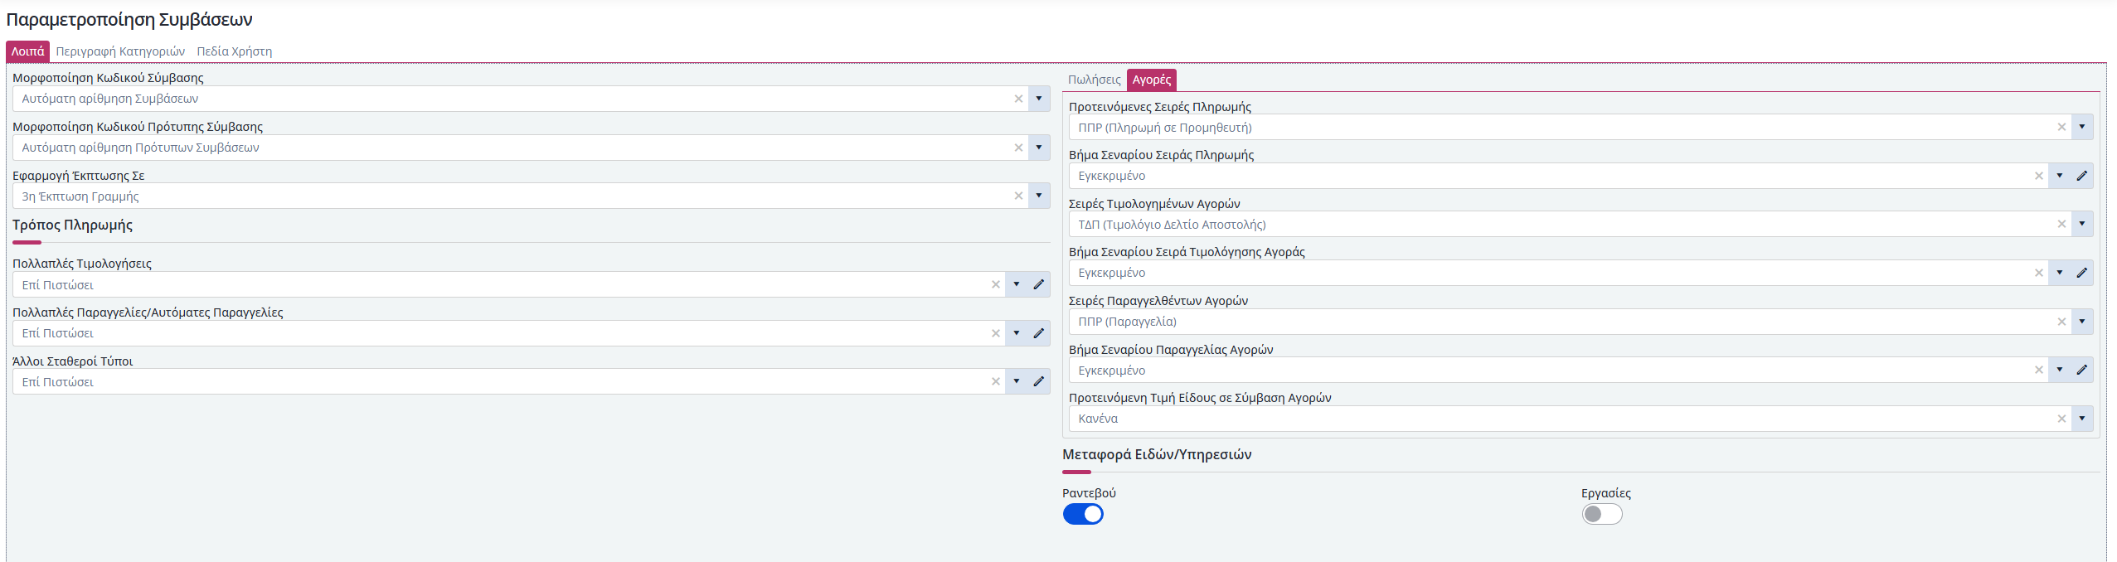Clear the Μορφοποίηση Κωδικού Σύμβασης value
Screen dimensions: 2117x562
pos(1018,99)
